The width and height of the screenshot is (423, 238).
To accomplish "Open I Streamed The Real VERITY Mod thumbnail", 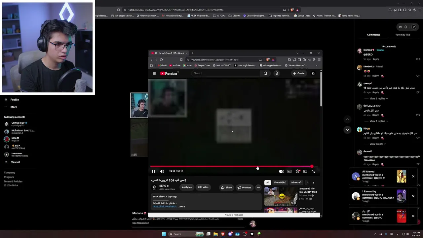I will 281,196.
